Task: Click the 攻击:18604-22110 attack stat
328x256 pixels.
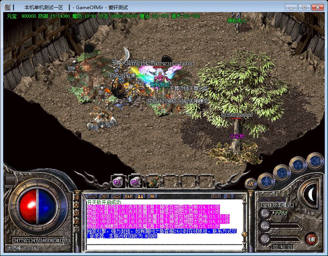Action: click(x=118, y=16)
